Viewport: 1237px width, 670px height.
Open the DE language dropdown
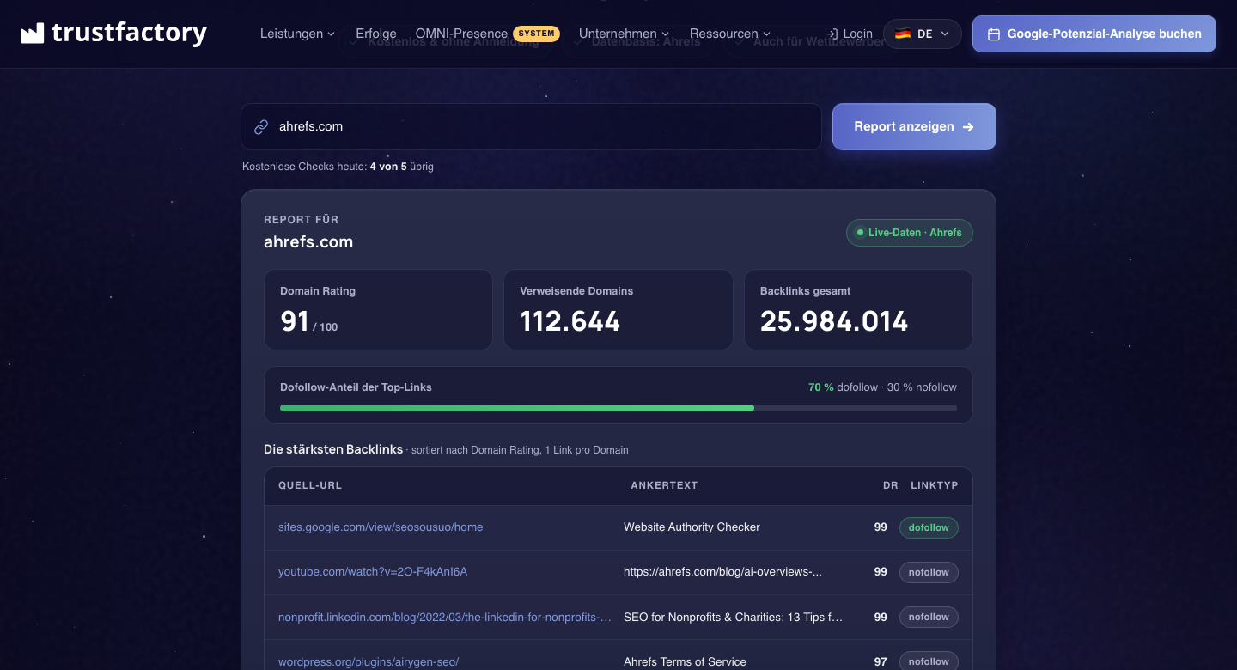coord(923,34)
